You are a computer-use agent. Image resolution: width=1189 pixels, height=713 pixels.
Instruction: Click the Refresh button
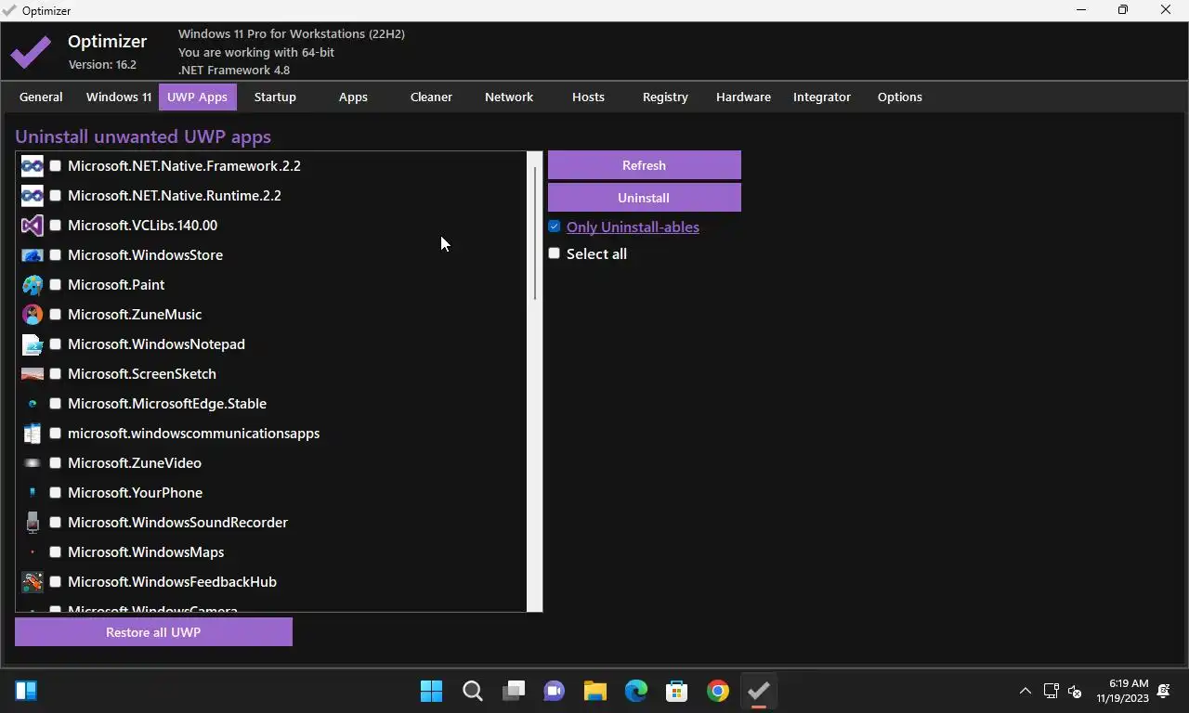(x=644, y=165)
